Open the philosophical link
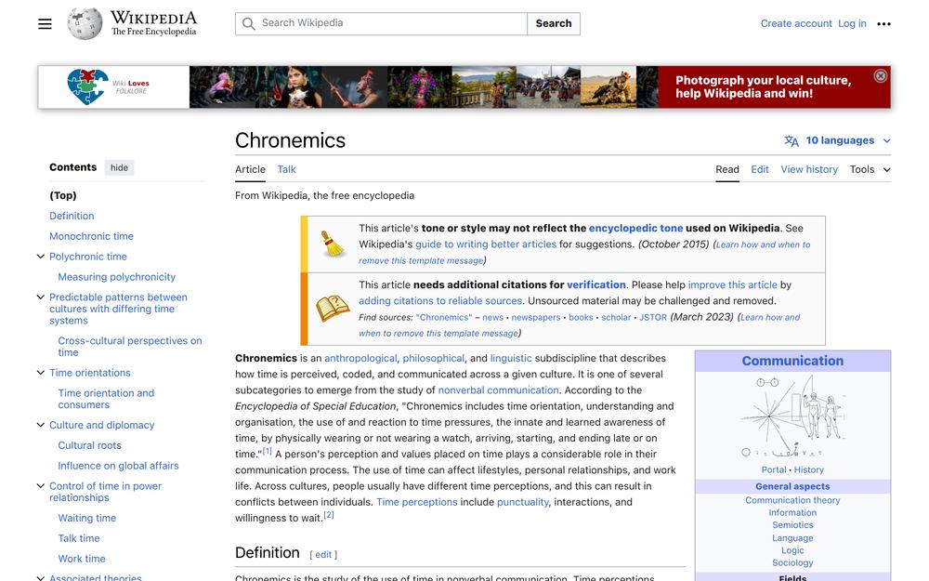Viewport: 929px width, 581px height. click(433, 359)
